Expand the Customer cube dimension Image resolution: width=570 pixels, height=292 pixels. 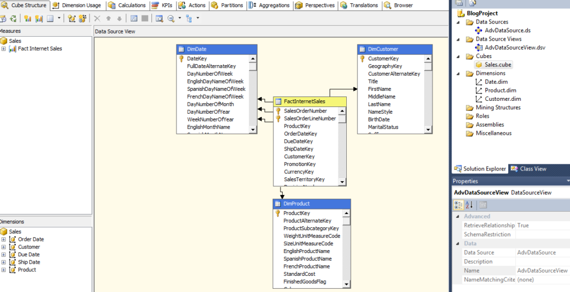click(x=3, y=247)
